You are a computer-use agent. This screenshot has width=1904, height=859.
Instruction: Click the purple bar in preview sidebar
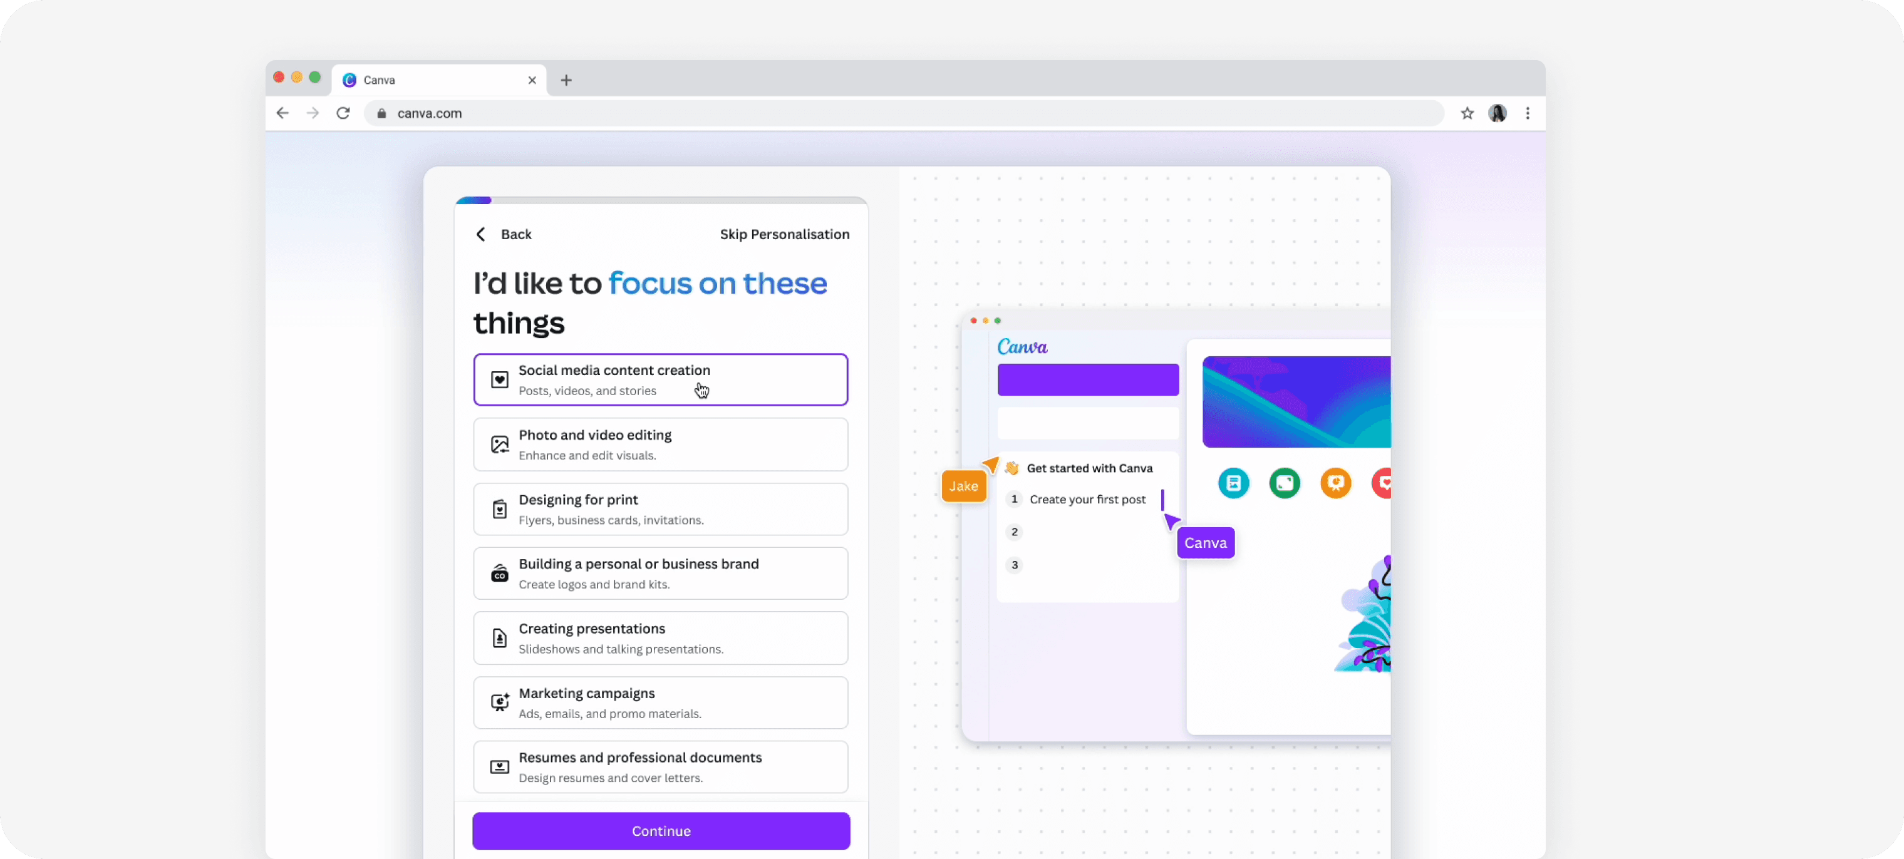1088,379
